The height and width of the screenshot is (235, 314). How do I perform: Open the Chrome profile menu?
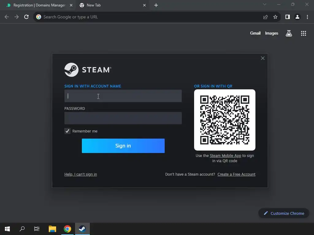[297, 17]
